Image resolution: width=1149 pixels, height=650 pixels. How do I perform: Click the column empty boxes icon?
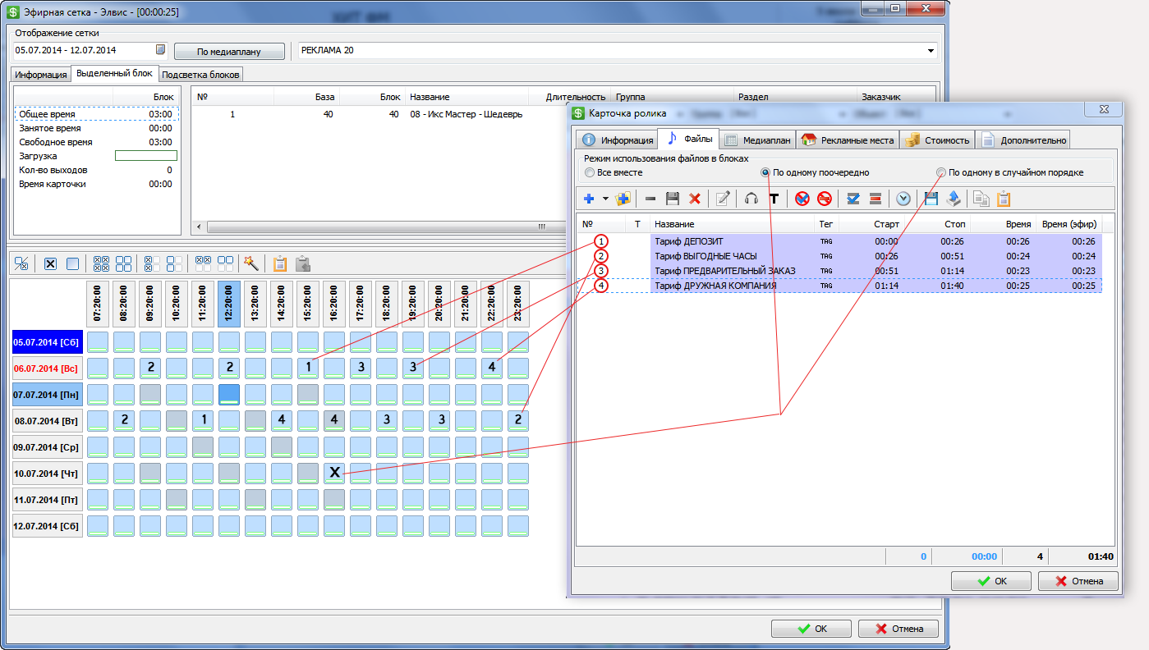click(174, 263)
